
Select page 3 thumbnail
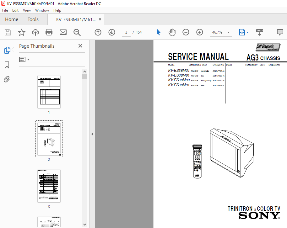pos(49,186)
